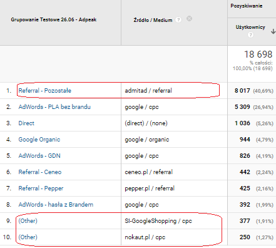
Task: Click the 392 users value
Action: tap(245, 205)
